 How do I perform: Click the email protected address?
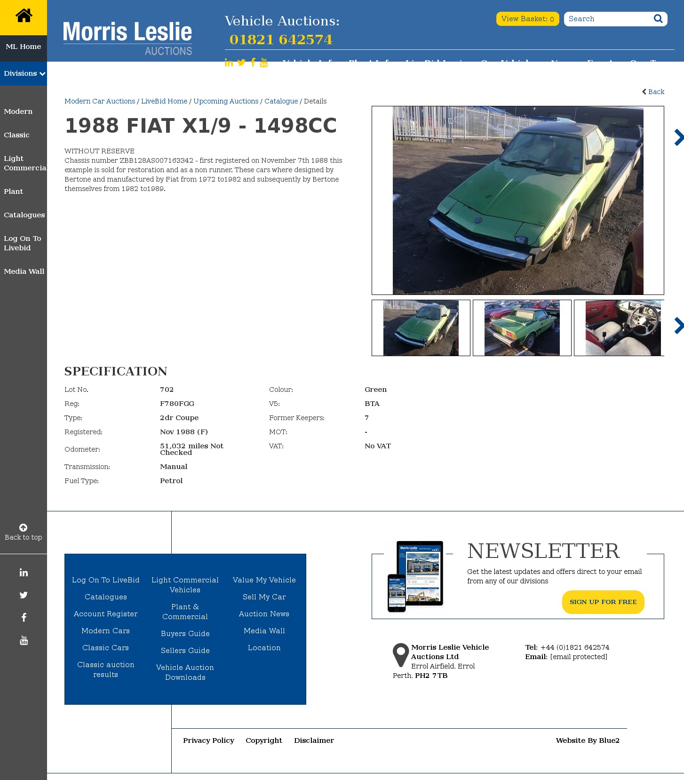(x=579, y=657)
